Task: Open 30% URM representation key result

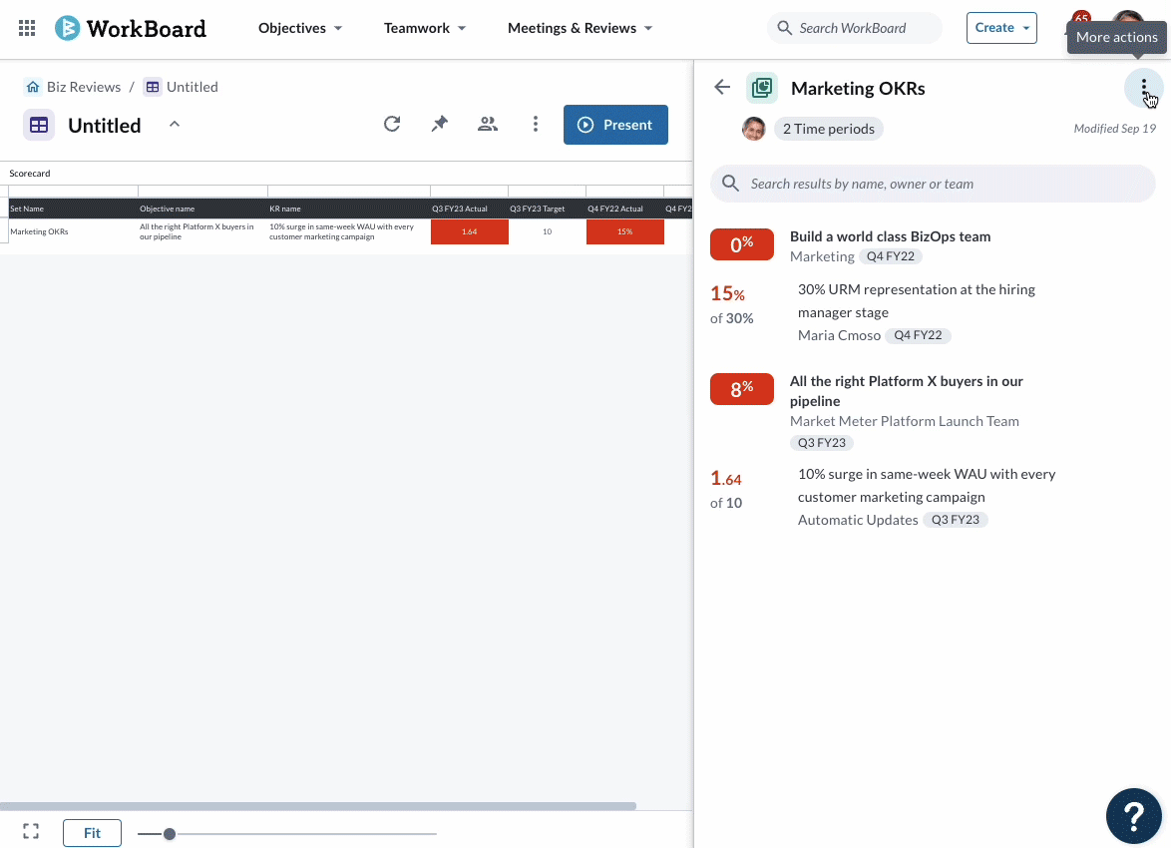Action: (917, 300)
